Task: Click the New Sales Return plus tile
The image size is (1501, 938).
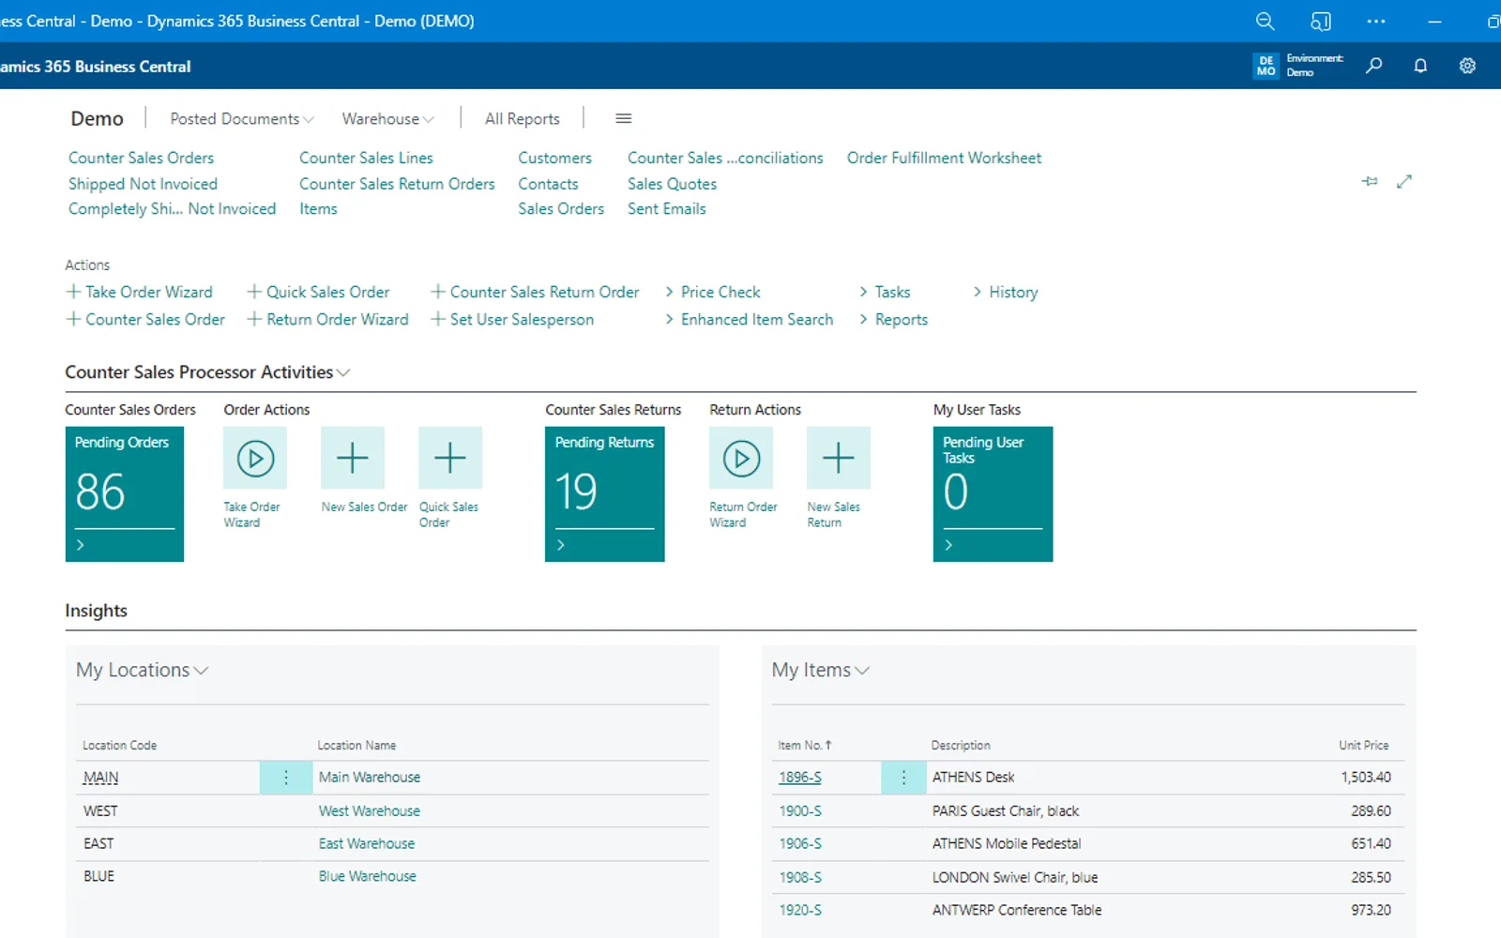Action: coord(839,458)
